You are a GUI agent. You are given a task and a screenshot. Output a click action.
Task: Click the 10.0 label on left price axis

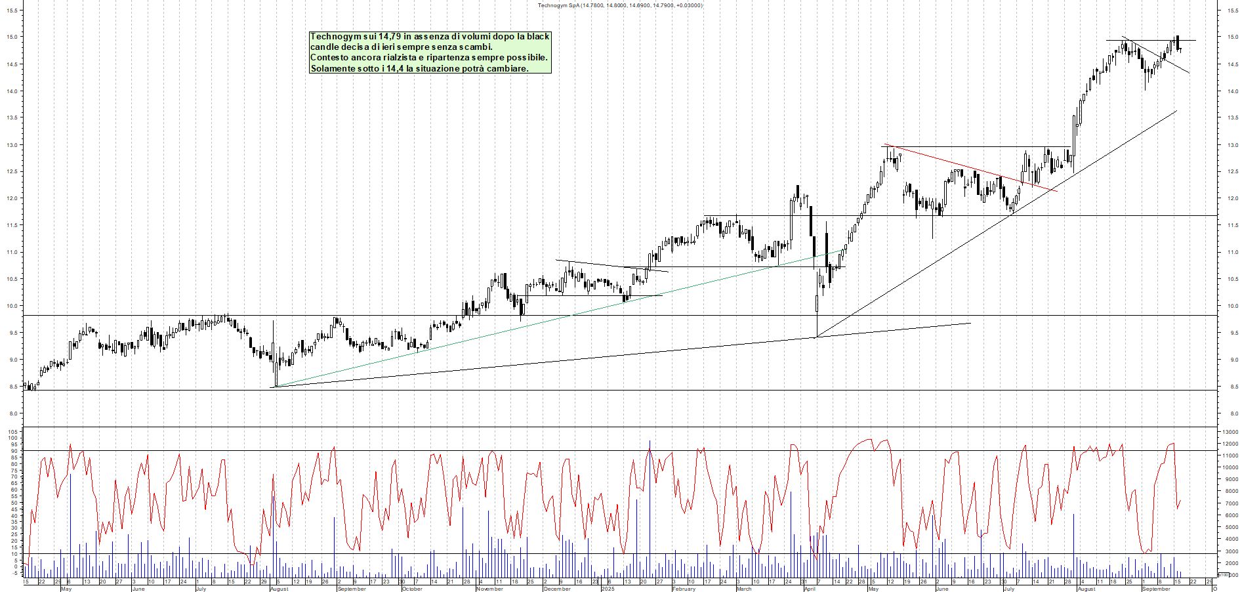[x=12, y=306]
